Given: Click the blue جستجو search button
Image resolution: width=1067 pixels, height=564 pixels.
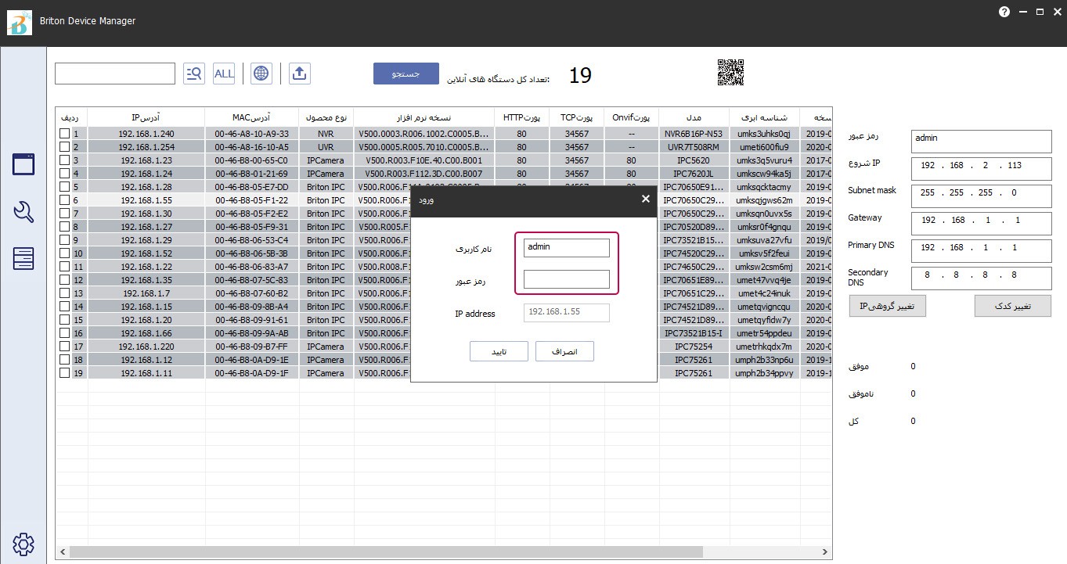Looking at the screenshot, I should (x=406, y=74).
